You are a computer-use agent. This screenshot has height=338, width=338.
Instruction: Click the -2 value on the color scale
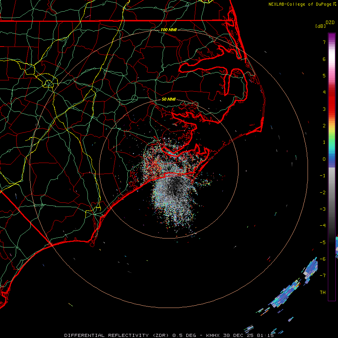point(323,193)
